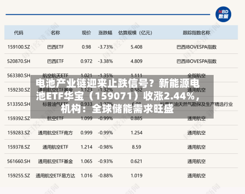This screenshot has height=194, width=245.
Task: Click the -3.38% change value
Action: click(105, 61)
